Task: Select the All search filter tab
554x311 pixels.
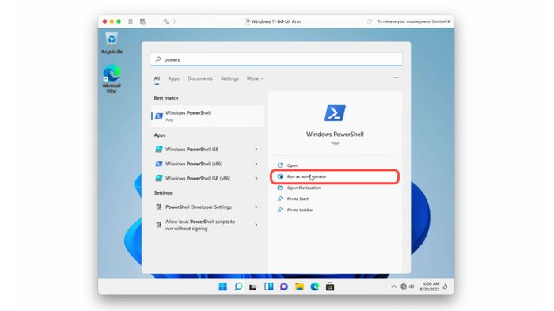Action: (x=157, y=78)
